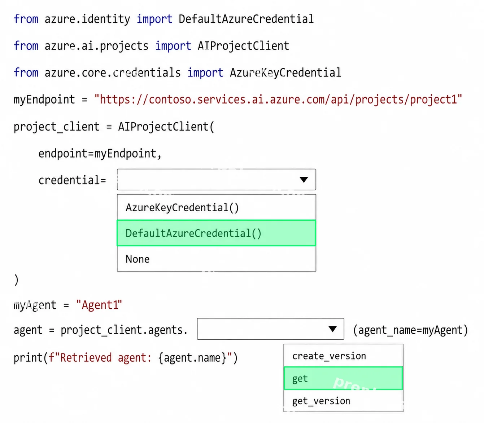
Task: Click the "Agent1" string value
Action: click(x=99, y=305)
